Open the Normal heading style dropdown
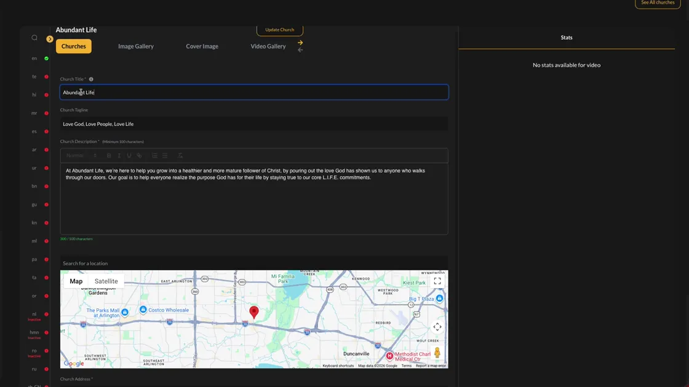Screen dimensions: 689x387 coord(81,155)
